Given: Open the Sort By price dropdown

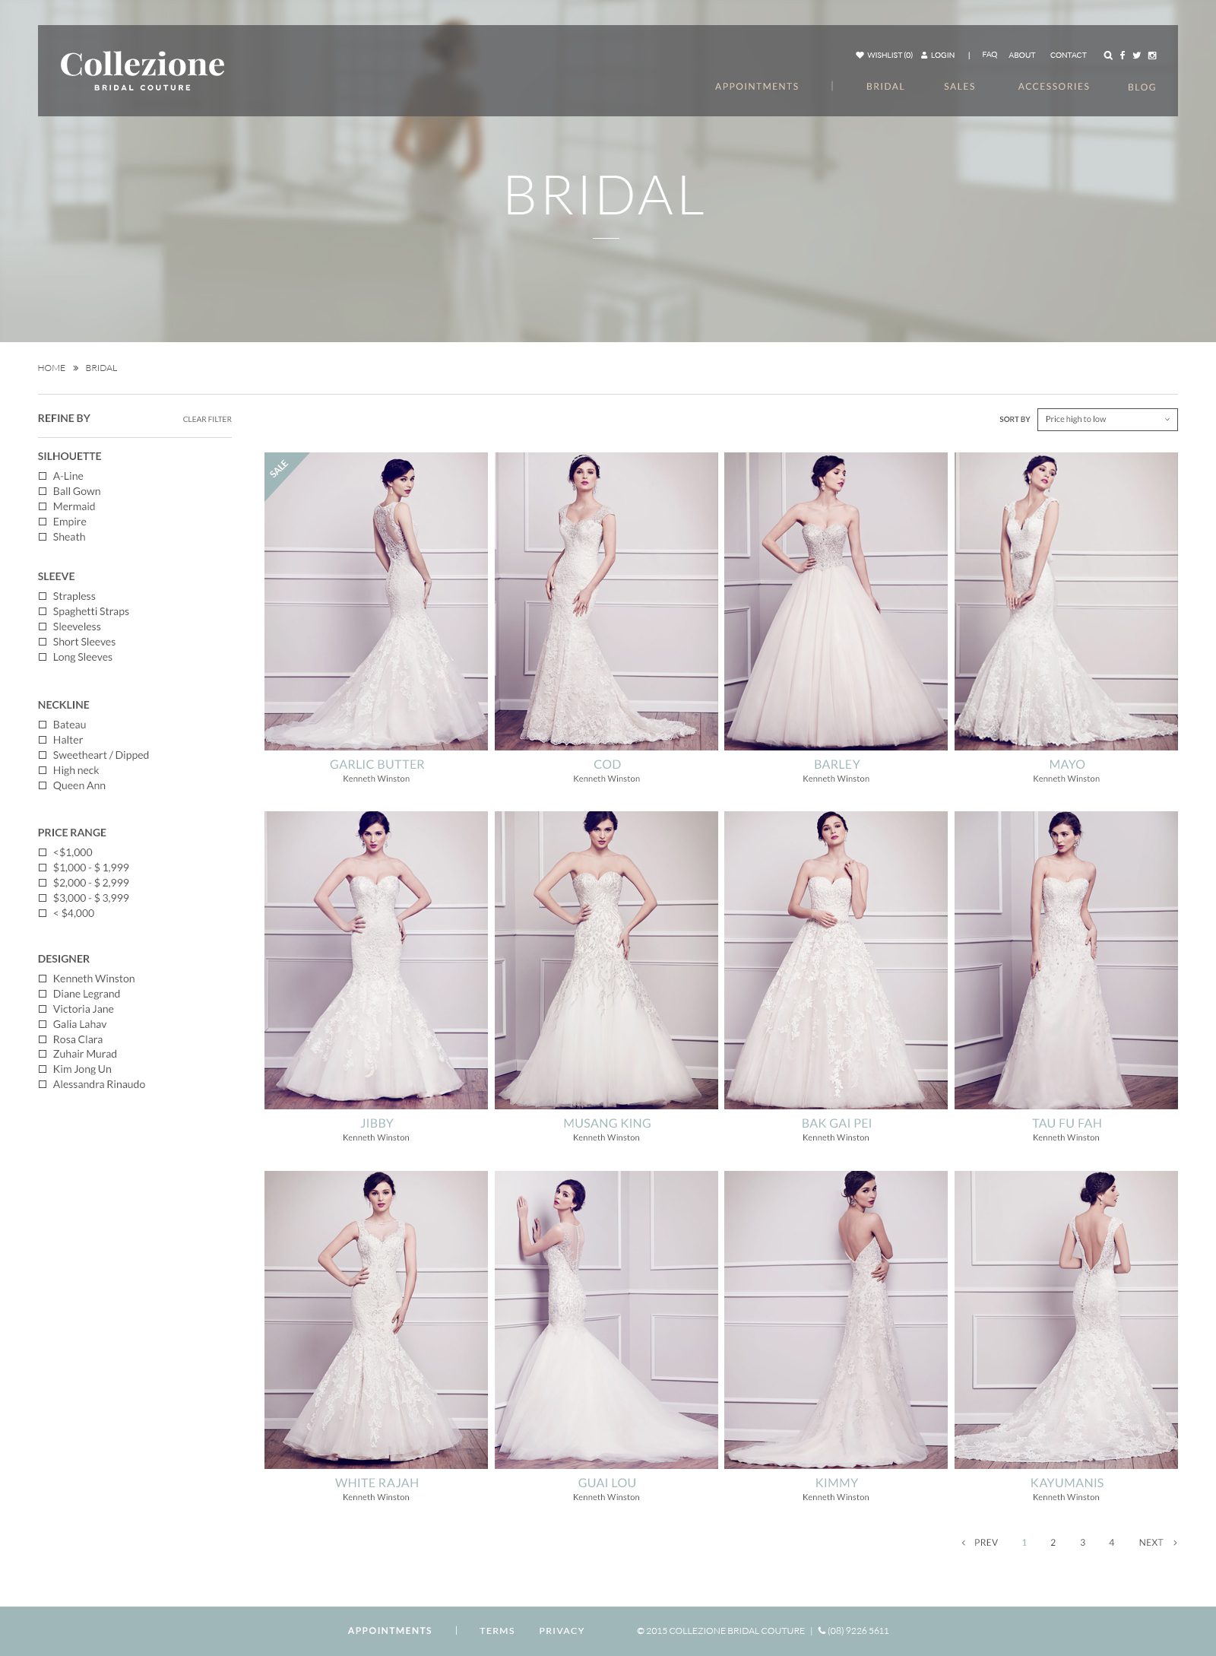Looking at the screenshot, I should [x=1107, y=420].
